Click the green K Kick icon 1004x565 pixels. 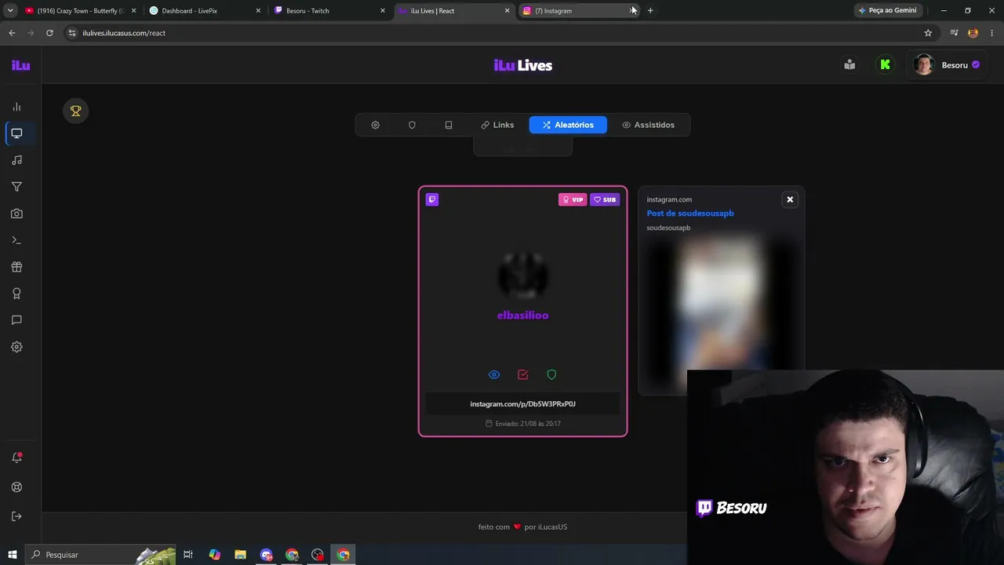click(x=886, y=65)
